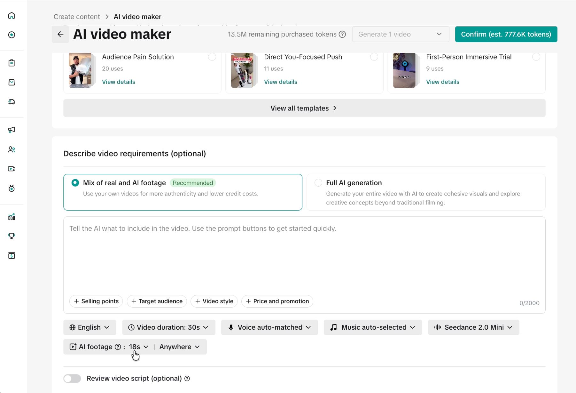576x393 pixels.
Task: Open the medal growth sidebar icon
Action: click(x=12, y=188)
